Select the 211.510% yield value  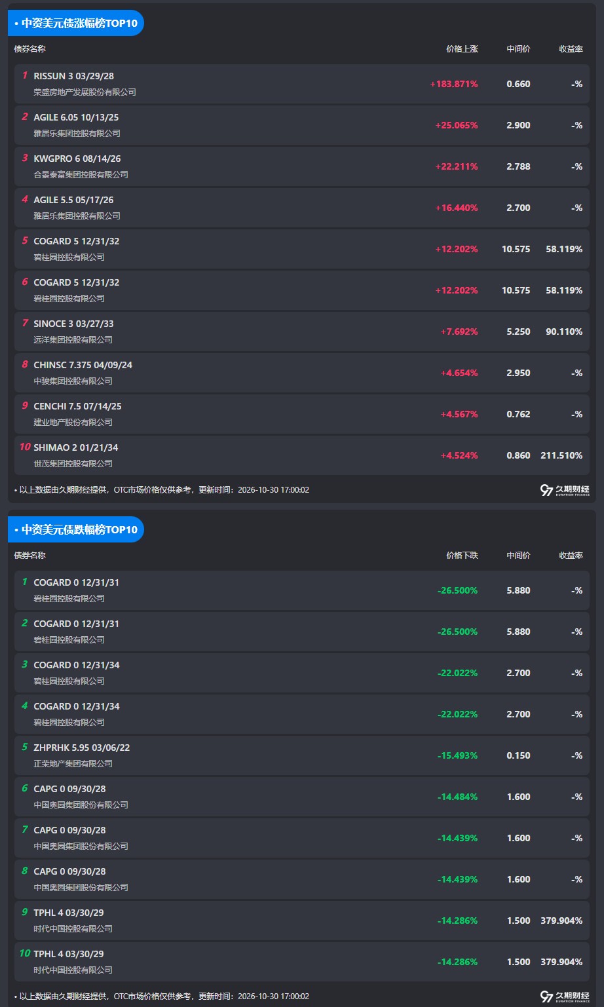click(561, 455)
